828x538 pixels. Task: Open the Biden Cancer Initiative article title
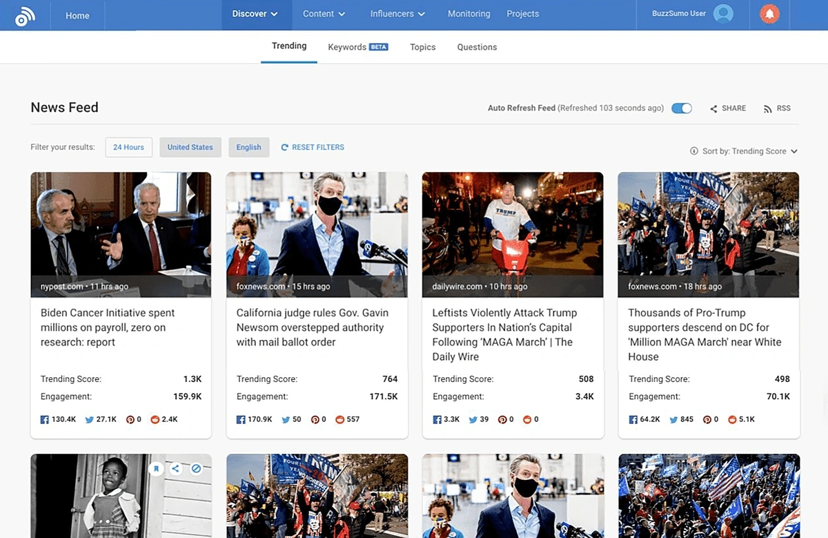tap(108, 327)
